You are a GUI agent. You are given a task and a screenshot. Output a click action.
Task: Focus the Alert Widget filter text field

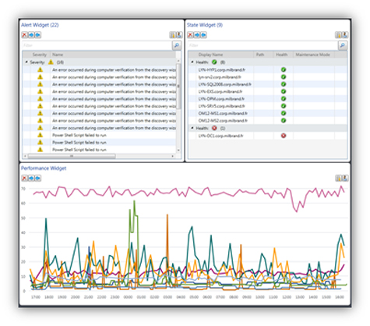(x=97, y=45)
